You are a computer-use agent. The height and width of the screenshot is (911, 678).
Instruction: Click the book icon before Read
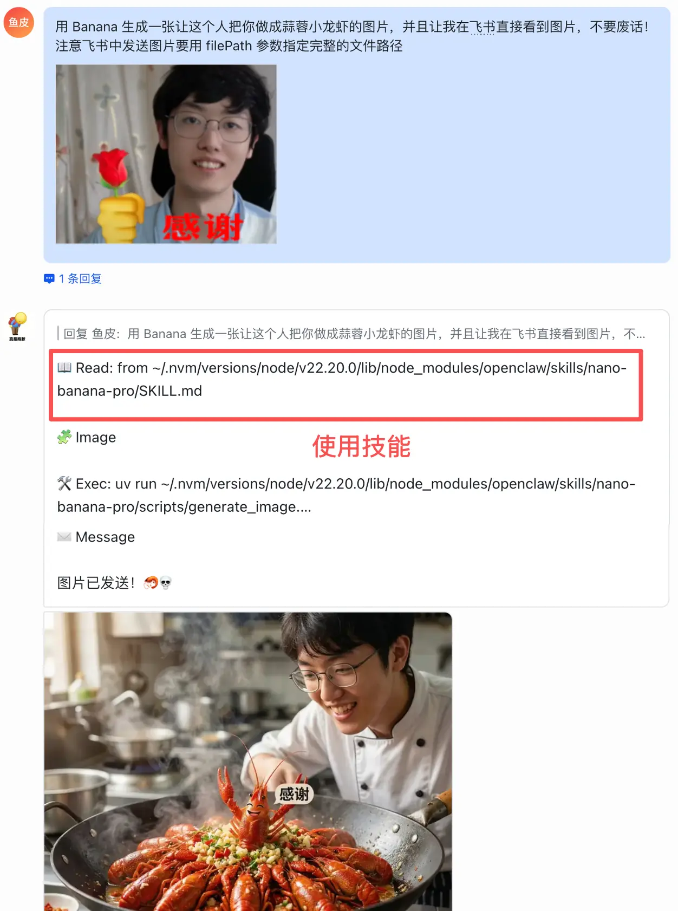[64, 368]
